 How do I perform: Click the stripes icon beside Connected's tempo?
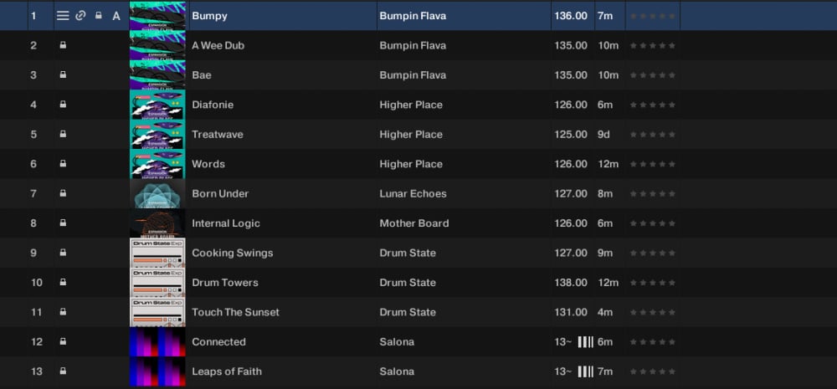coord(586,341)
